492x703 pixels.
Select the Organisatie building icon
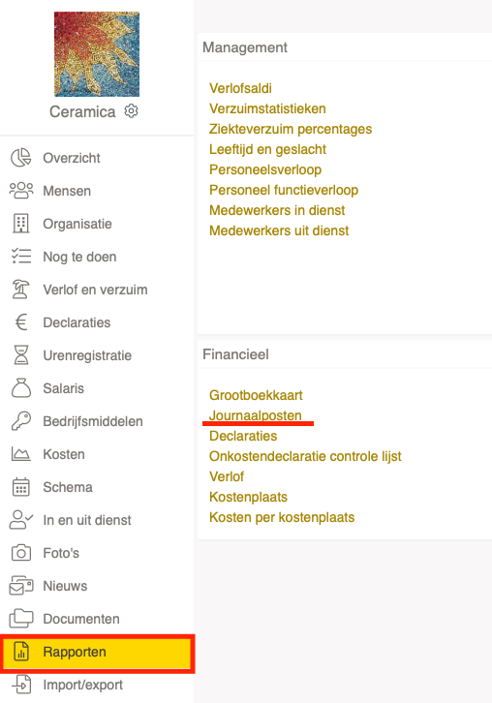(21, 224)
